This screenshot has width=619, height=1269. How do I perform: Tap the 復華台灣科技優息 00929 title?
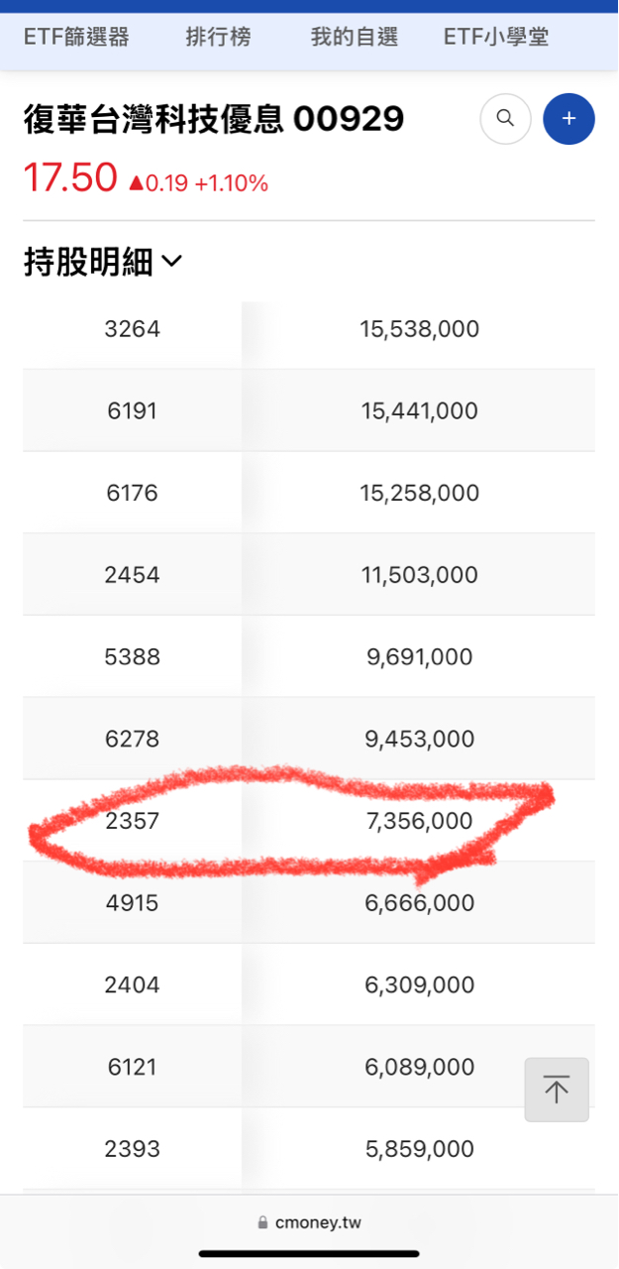[x=213, y=120]
